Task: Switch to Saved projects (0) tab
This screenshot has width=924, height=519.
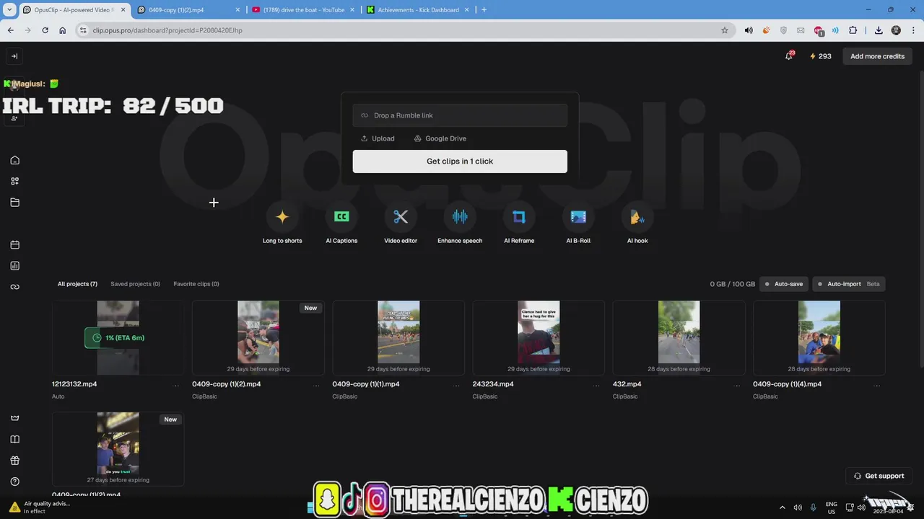Action: tap(135, 284)
